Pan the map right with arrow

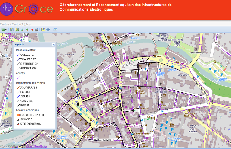(x=9, y=40)
